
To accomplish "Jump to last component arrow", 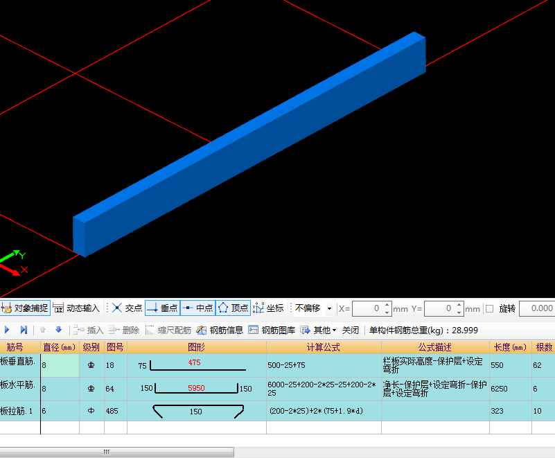I will (x=24, y=330).
